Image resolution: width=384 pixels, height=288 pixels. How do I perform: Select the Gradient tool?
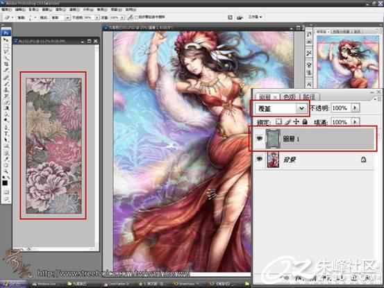click(6, 108)
